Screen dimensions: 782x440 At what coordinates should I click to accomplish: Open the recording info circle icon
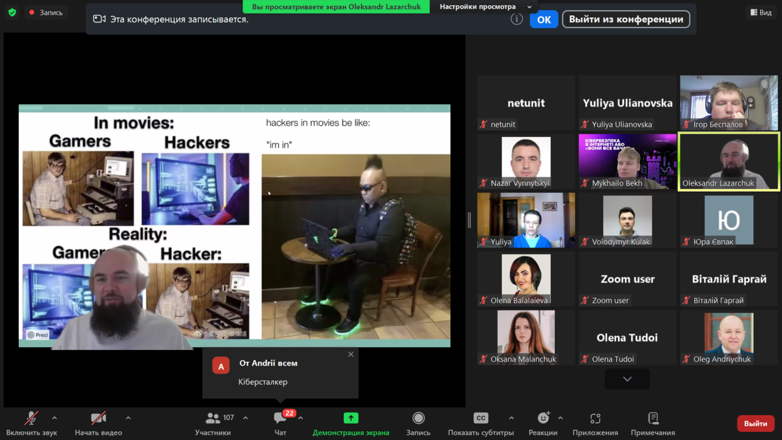(517, 19)
